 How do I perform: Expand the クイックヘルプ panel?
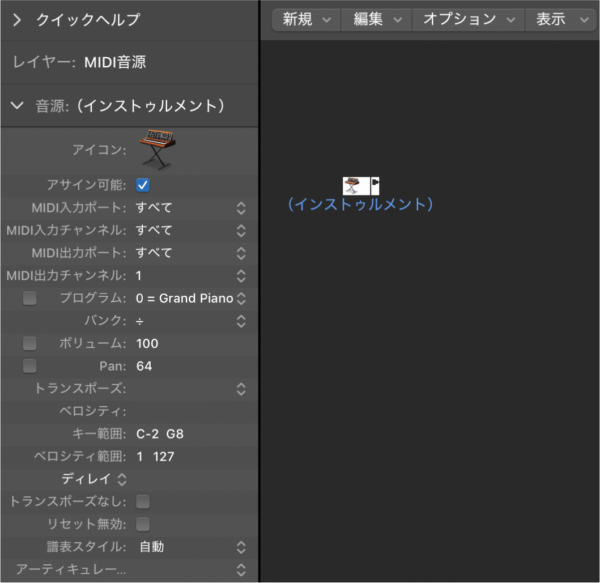pos(16,20)
